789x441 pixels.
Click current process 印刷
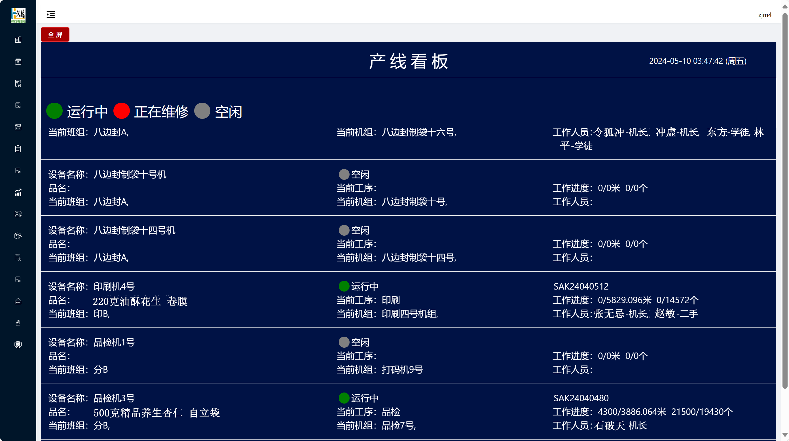click(391, 300)
